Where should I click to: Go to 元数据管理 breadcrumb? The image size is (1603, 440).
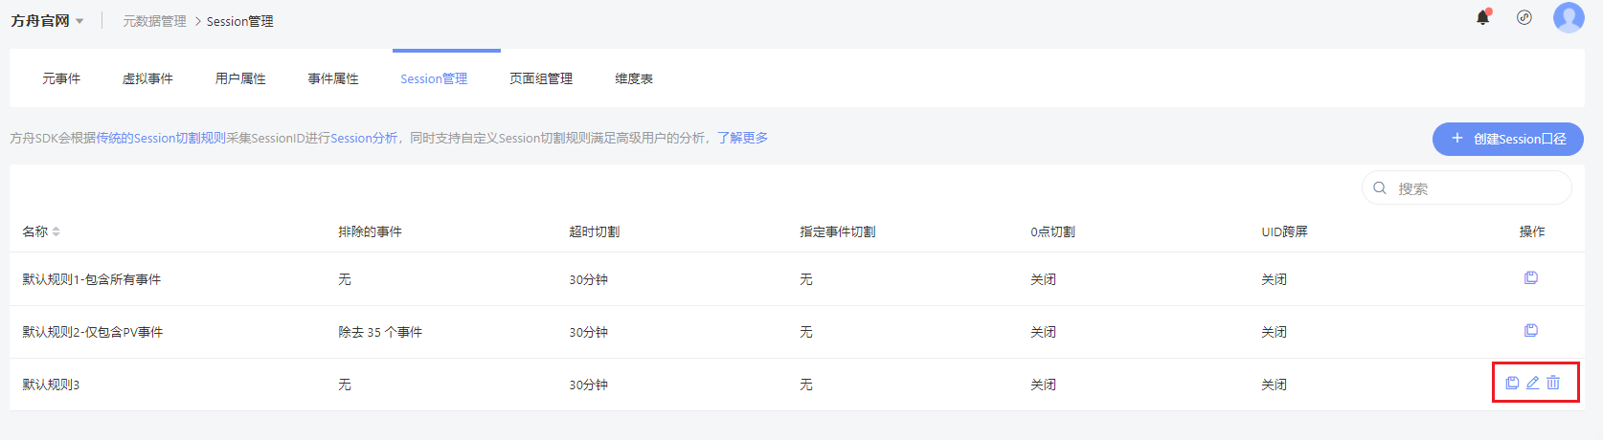154,21
